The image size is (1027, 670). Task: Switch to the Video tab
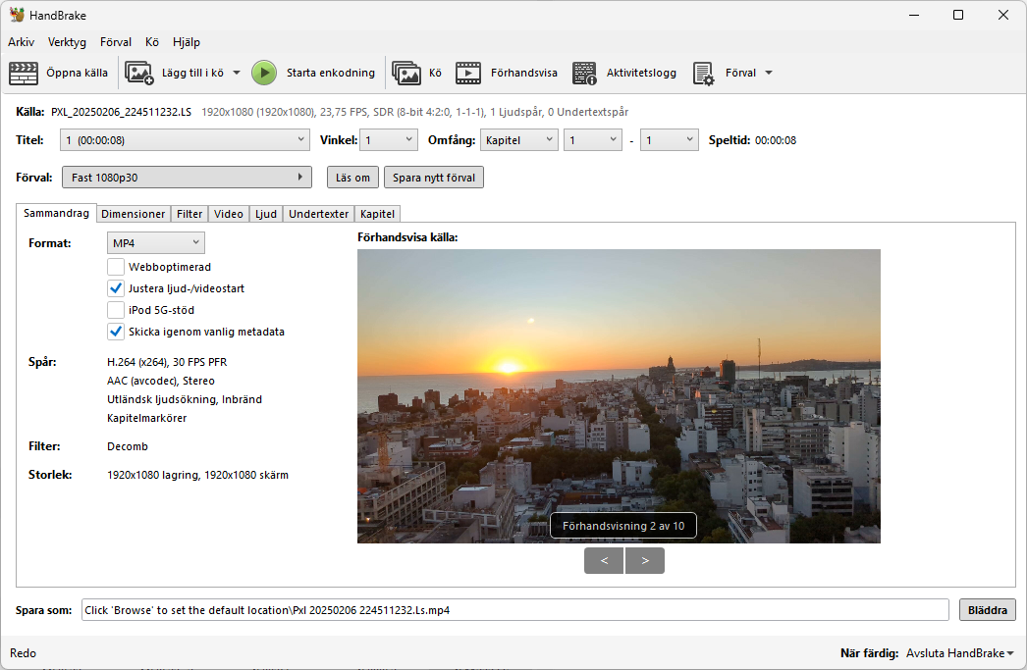[229, 214]
